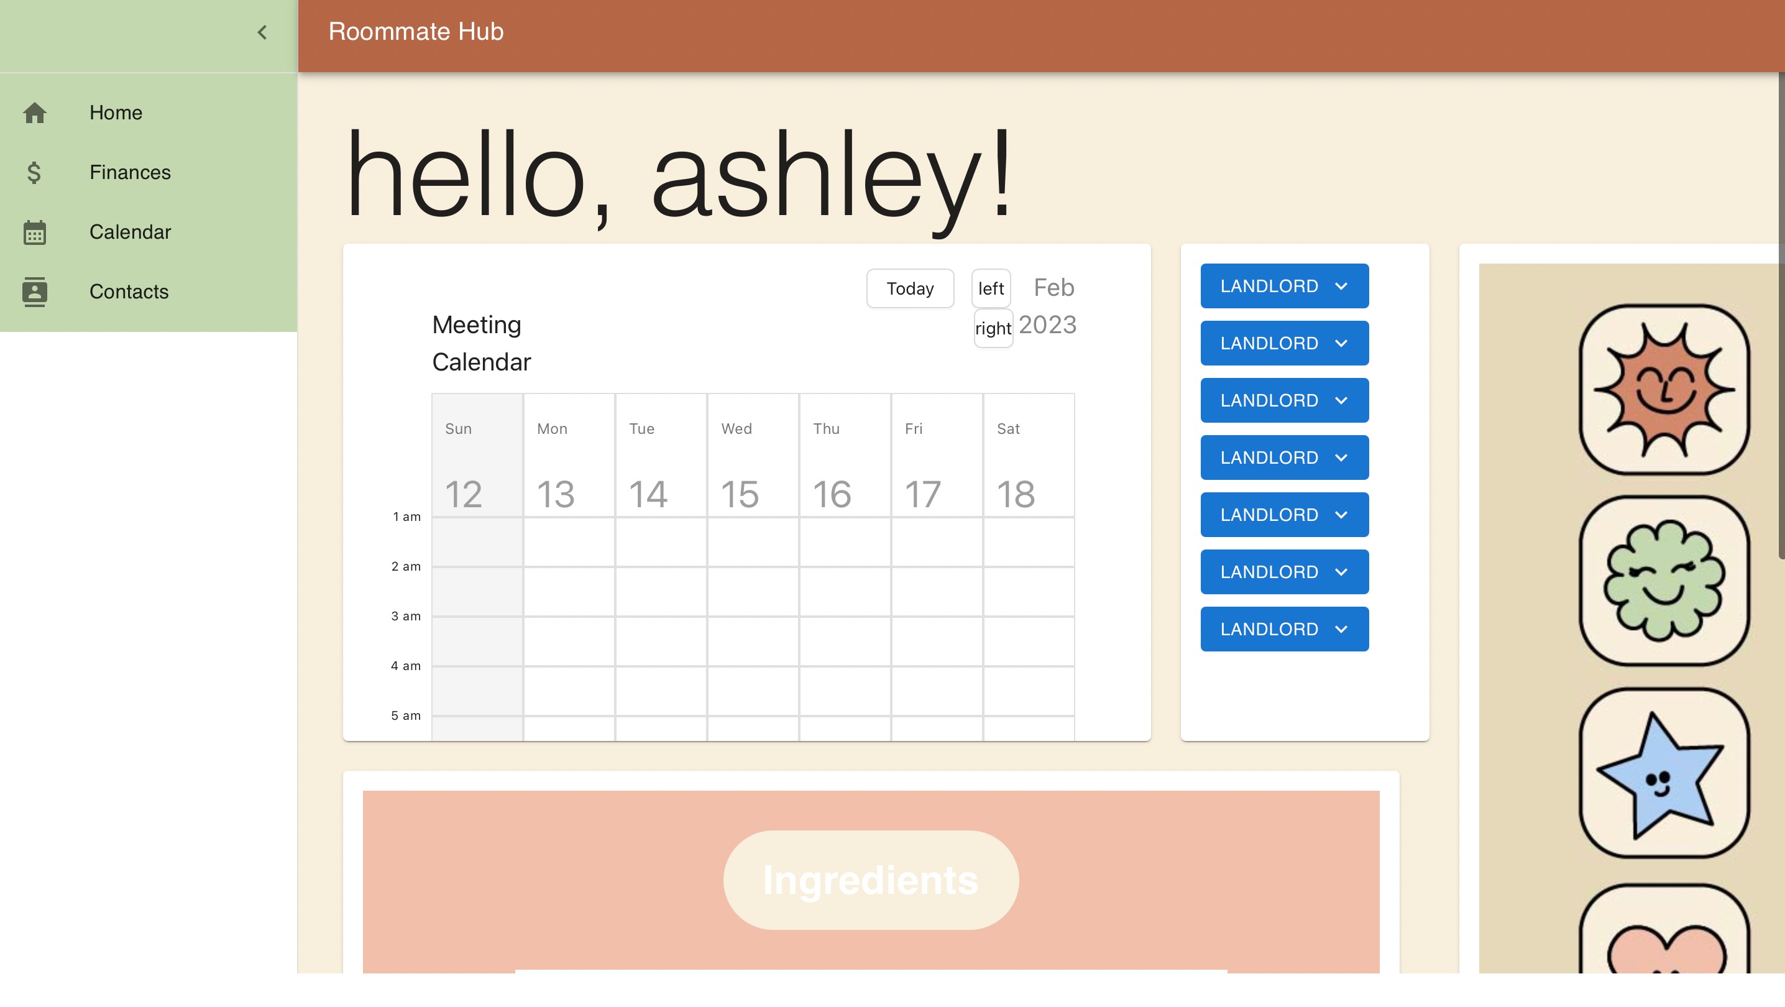Open Calendar using the calendar icon
Image resolution: width=1785 pixels, height=1007 pixels.
point(34,233)
